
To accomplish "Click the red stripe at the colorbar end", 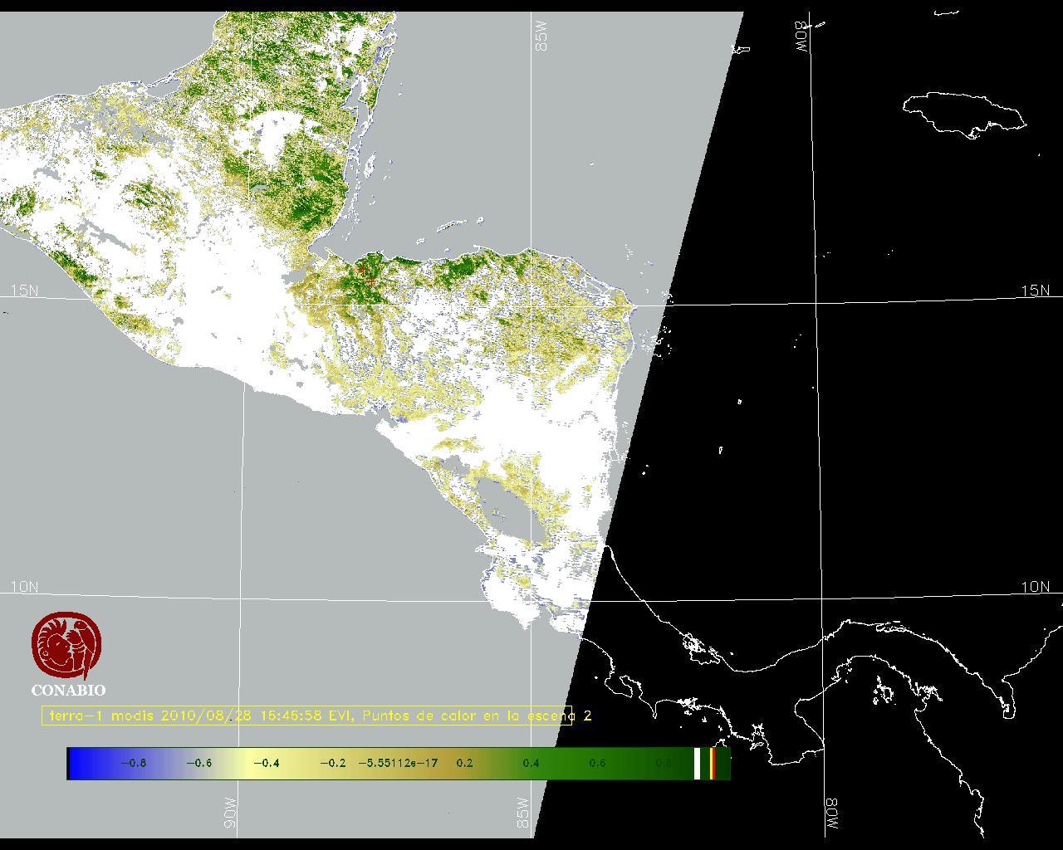I will click(713, 763).
